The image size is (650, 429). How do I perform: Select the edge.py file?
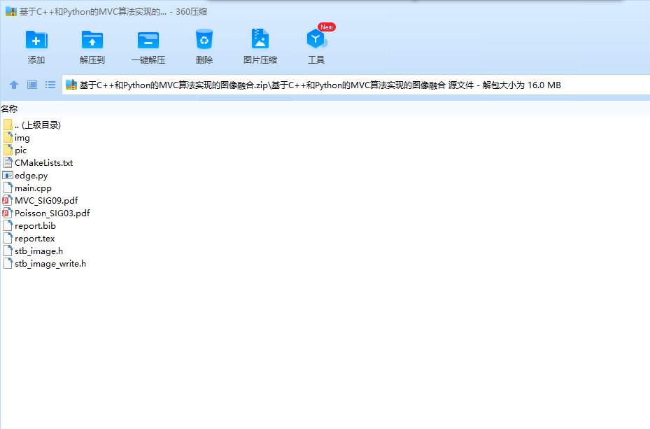coord(25,176)
